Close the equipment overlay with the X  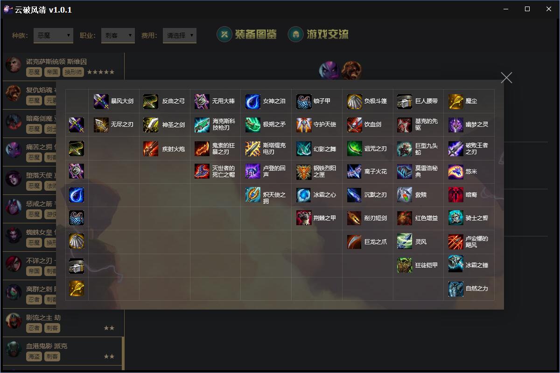point(506,78)
